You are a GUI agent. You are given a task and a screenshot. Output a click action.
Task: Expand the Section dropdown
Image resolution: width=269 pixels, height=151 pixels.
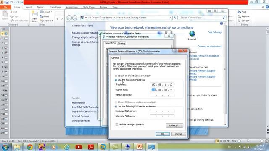coord(46,21)
